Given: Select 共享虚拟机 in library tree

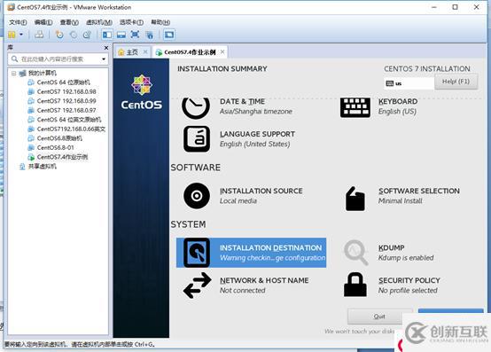Looking at the screenshot, I should tap(43, 167).
